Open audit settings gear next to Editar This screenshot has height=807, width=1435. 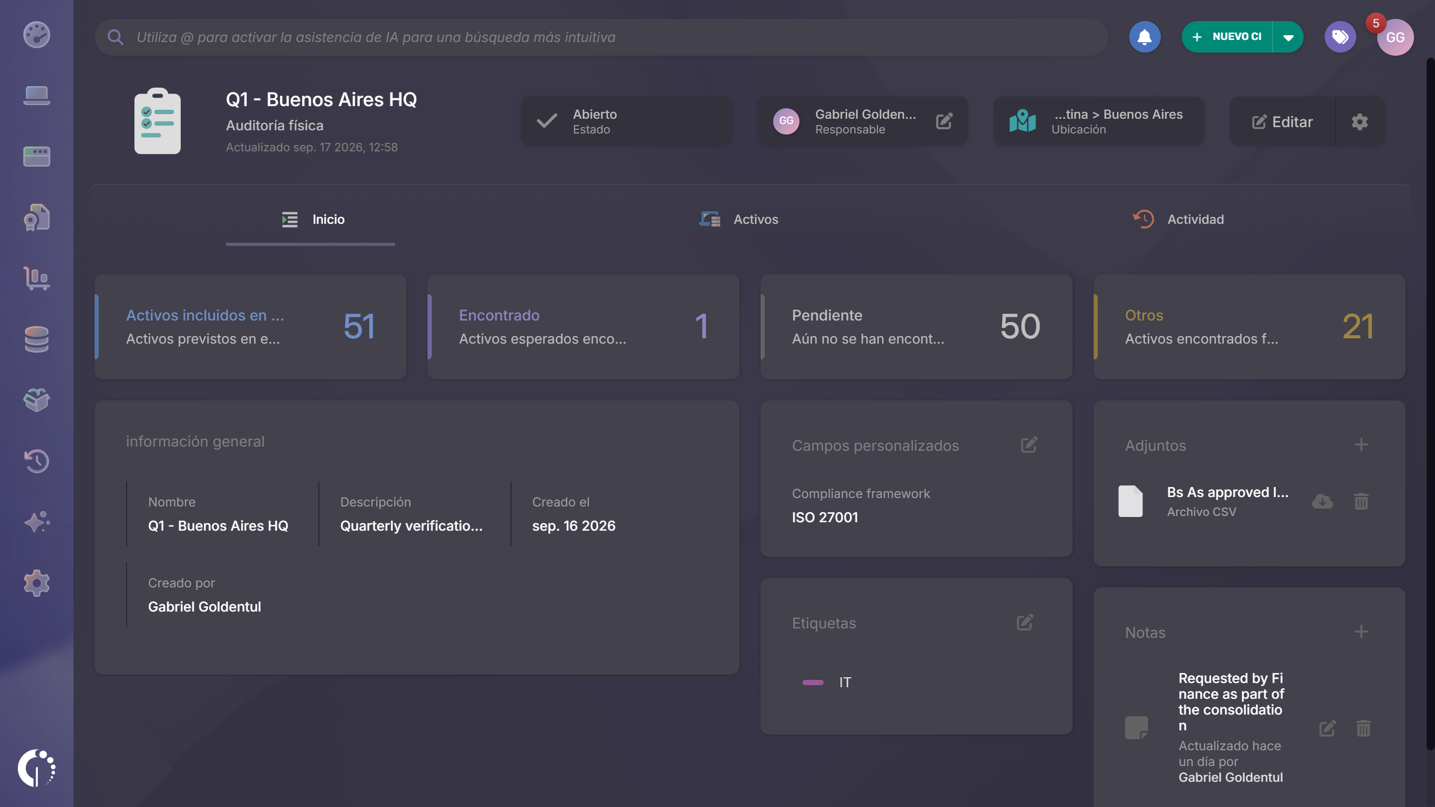point(1359,121)
